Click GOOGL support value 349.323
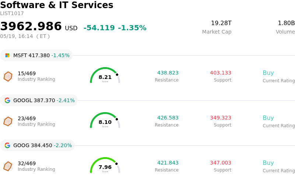The image size is (295, 180). pos(221,118)
